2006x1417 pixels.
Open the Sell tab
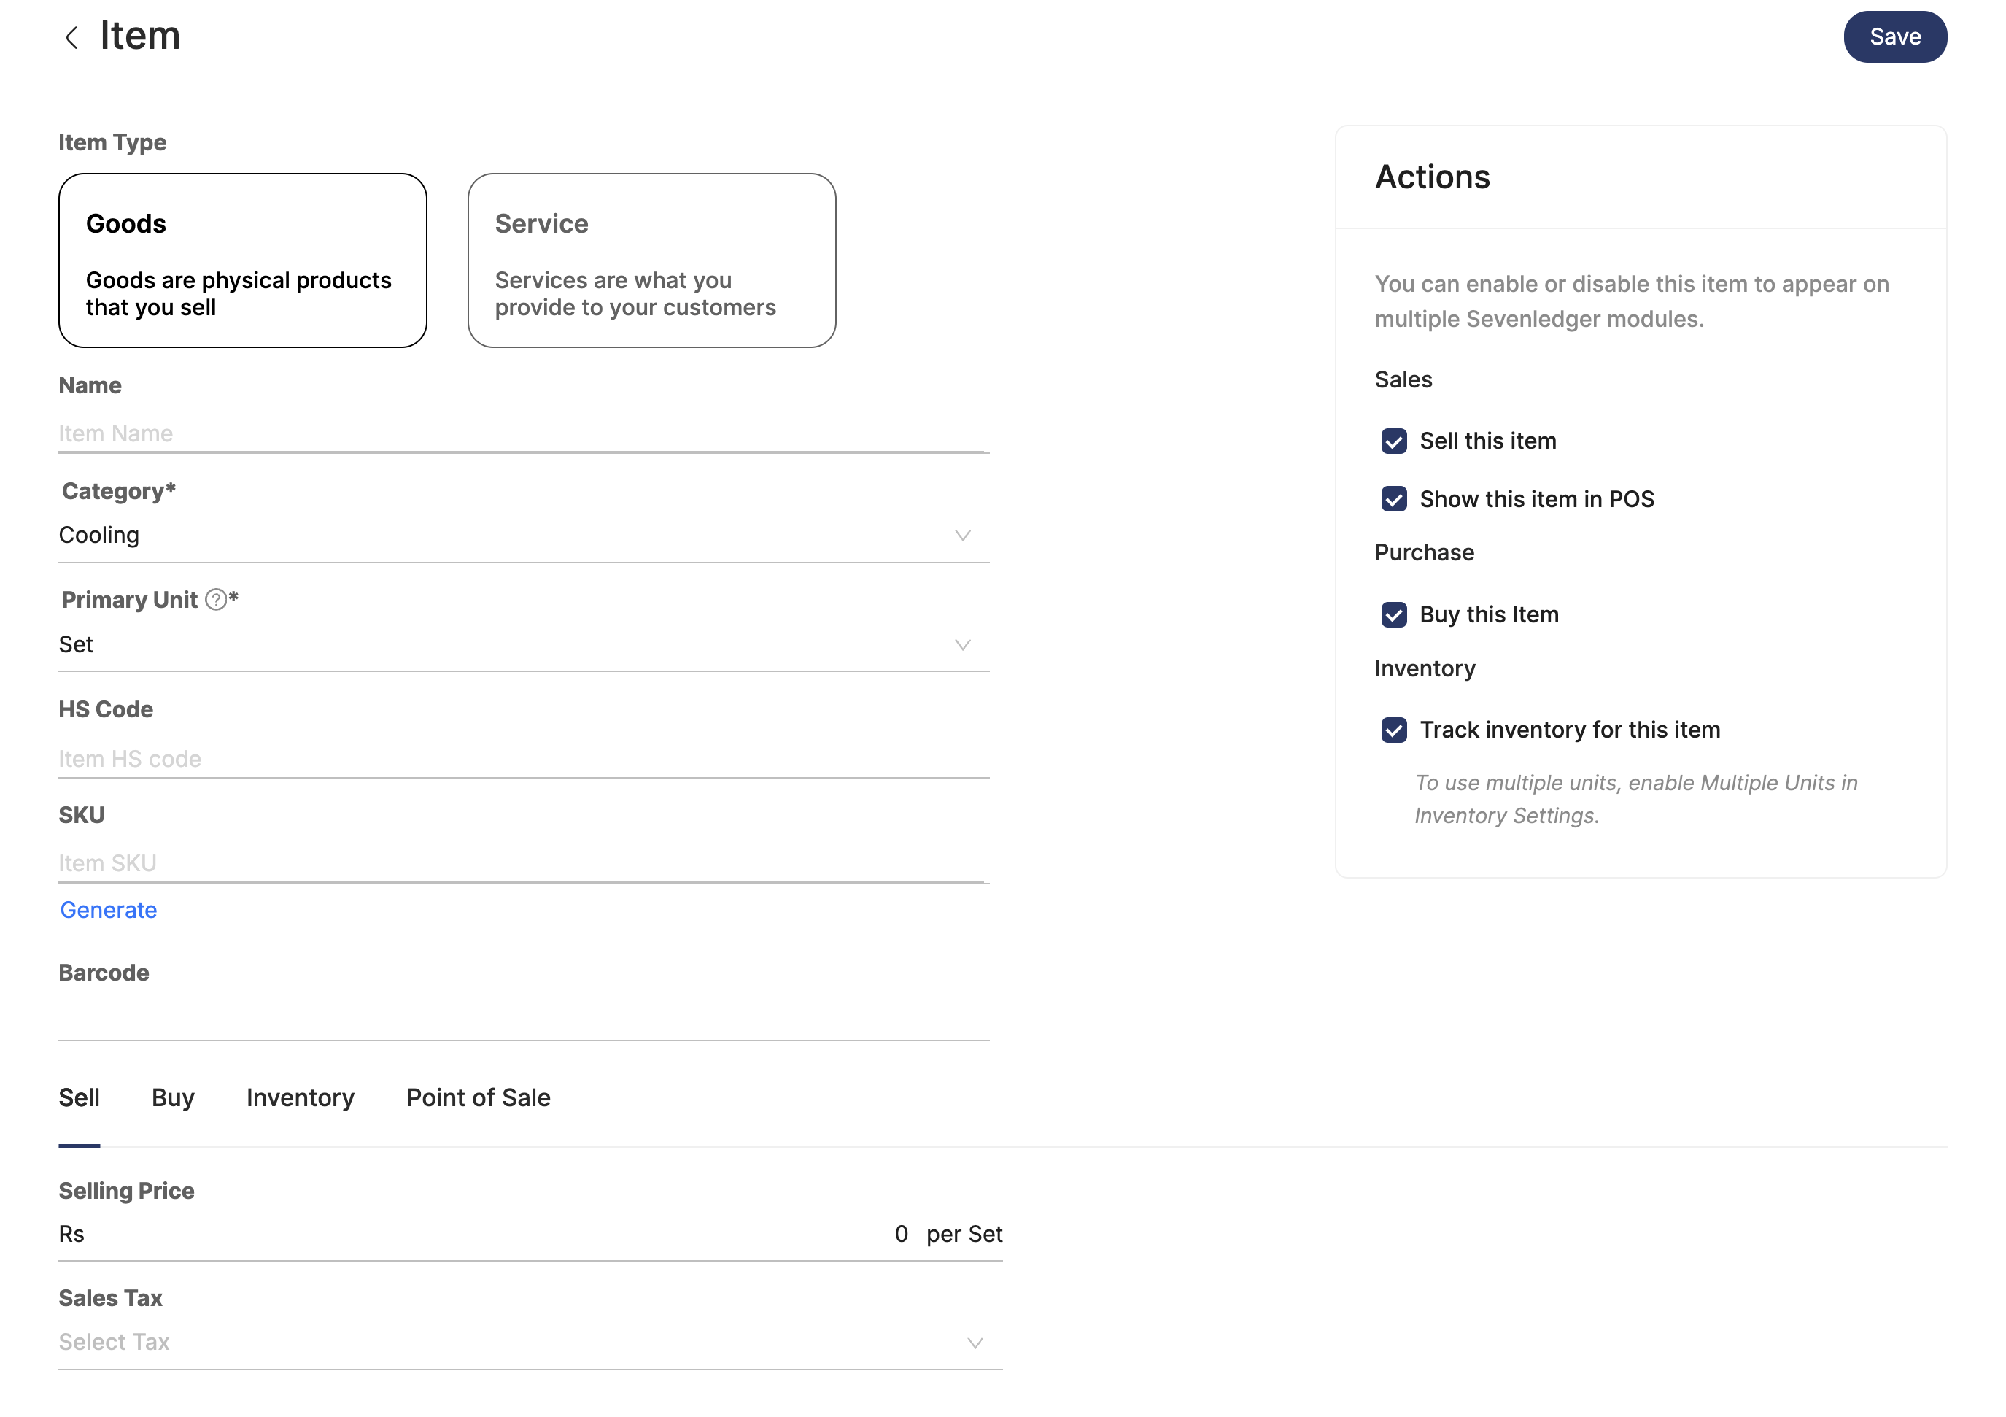point(79,1097)
